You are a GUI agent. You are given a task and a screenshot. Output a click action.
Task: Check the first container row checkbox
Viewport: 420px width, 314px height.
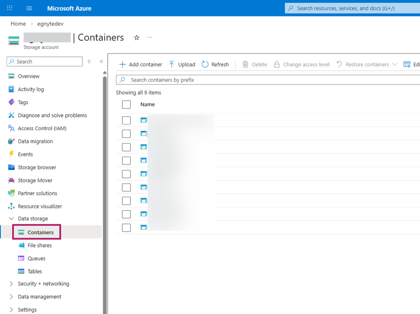126,120
